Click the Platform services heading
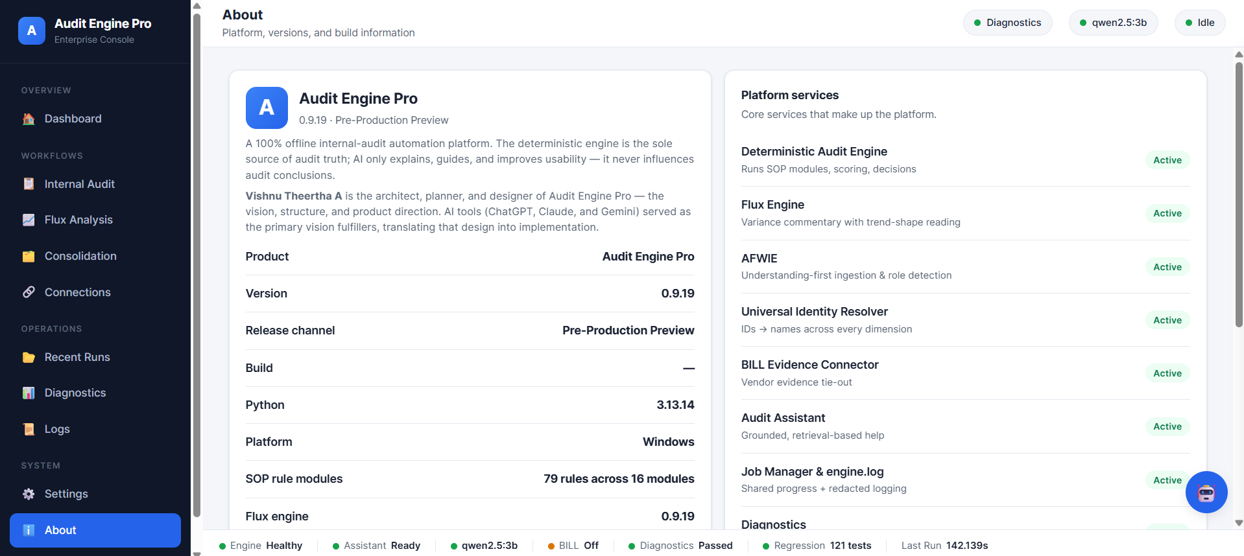This screenshot has height=556, width=1244. click(x=789, y=95)
